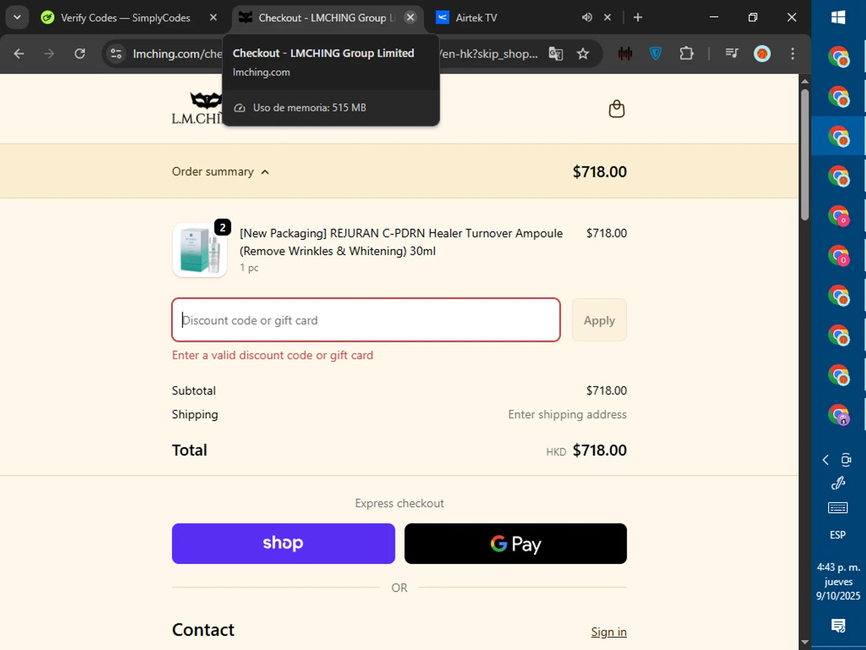
Task: Open Chrome's three-dot menu
Action: click(x=792, y=54)
